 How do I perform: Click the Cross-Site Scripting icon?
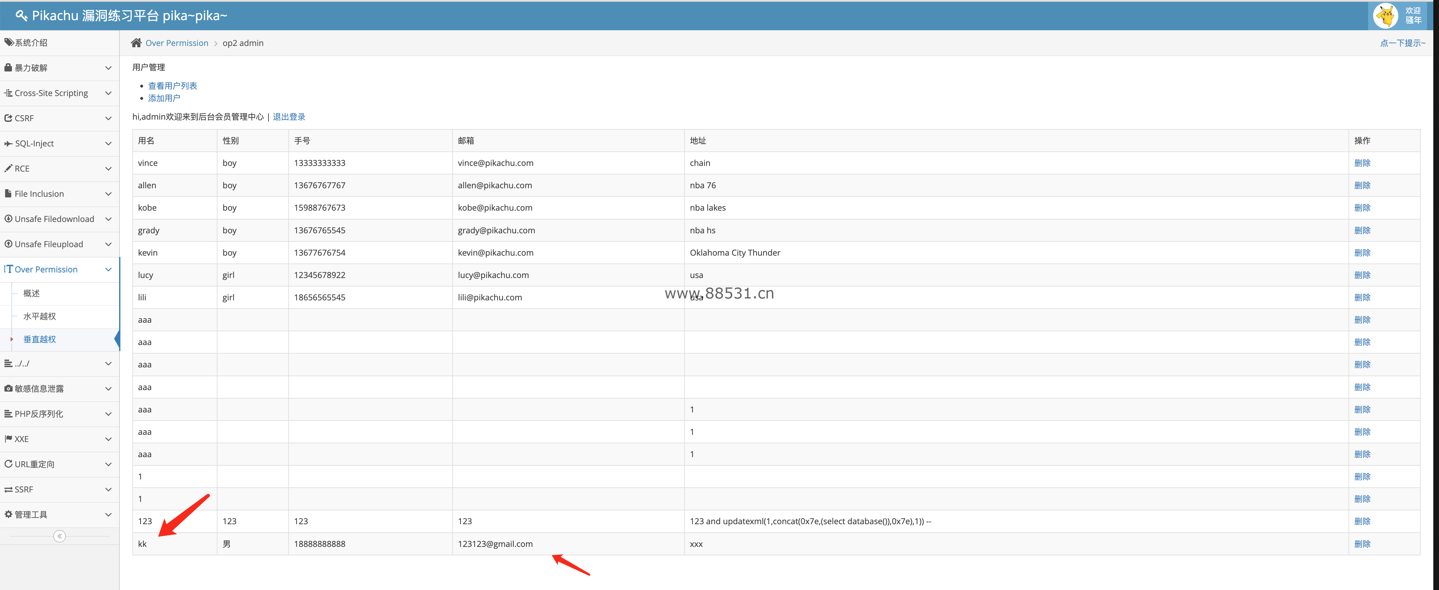[9, 93]
